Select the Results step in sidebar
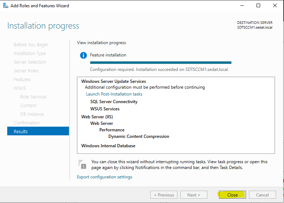This screenshot has height=203, width=284. click(x=38, y=131)
